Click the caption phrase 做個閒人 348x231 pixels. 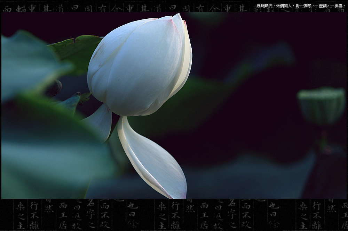coord(284,6)
